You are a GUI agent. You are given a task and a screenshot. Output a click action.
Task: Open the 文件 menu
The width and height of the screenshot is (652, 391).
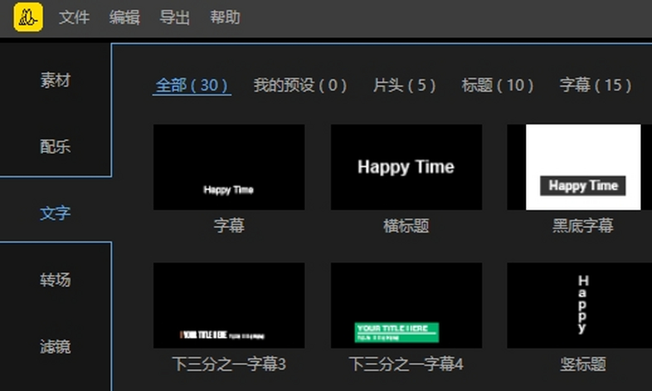pos(74,17)
